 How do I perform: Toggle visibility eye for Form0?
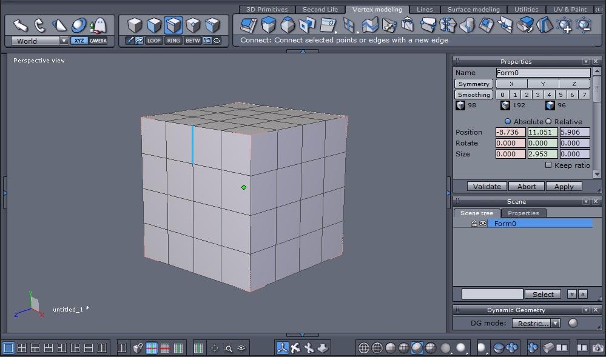(x=483, y=224)
